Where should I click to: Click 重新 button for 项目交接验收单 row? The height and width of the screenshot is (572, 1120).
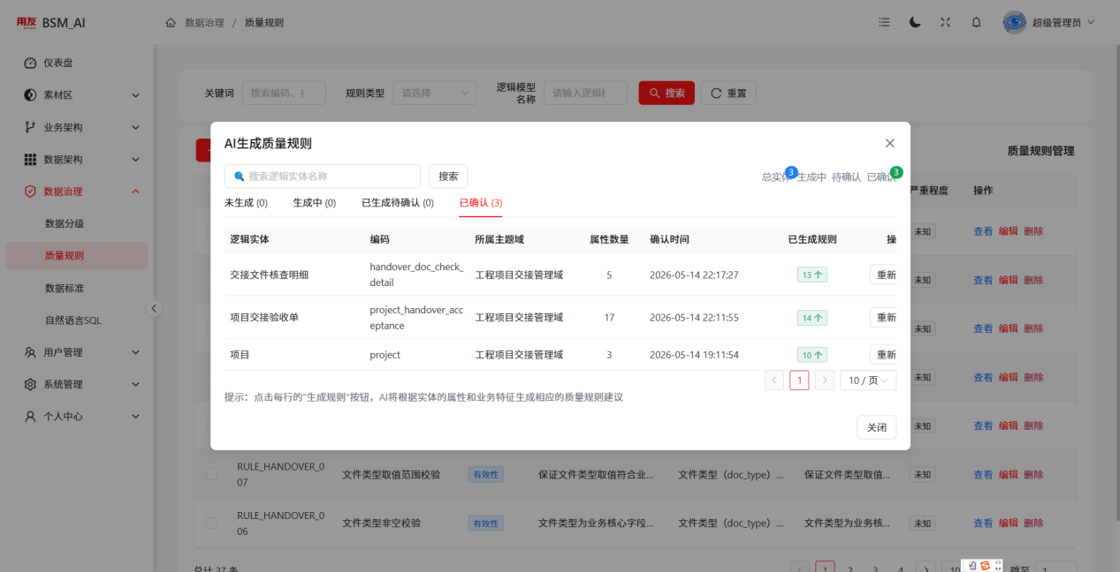coord(884,317)
